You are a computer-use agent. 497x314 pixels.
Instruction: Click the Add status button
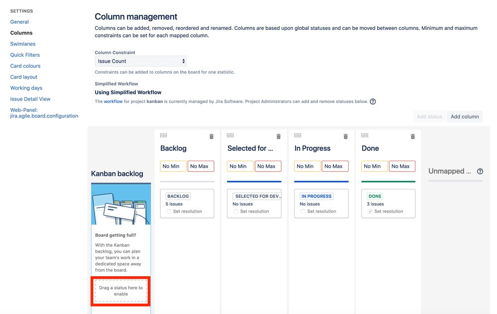(429, 117)
